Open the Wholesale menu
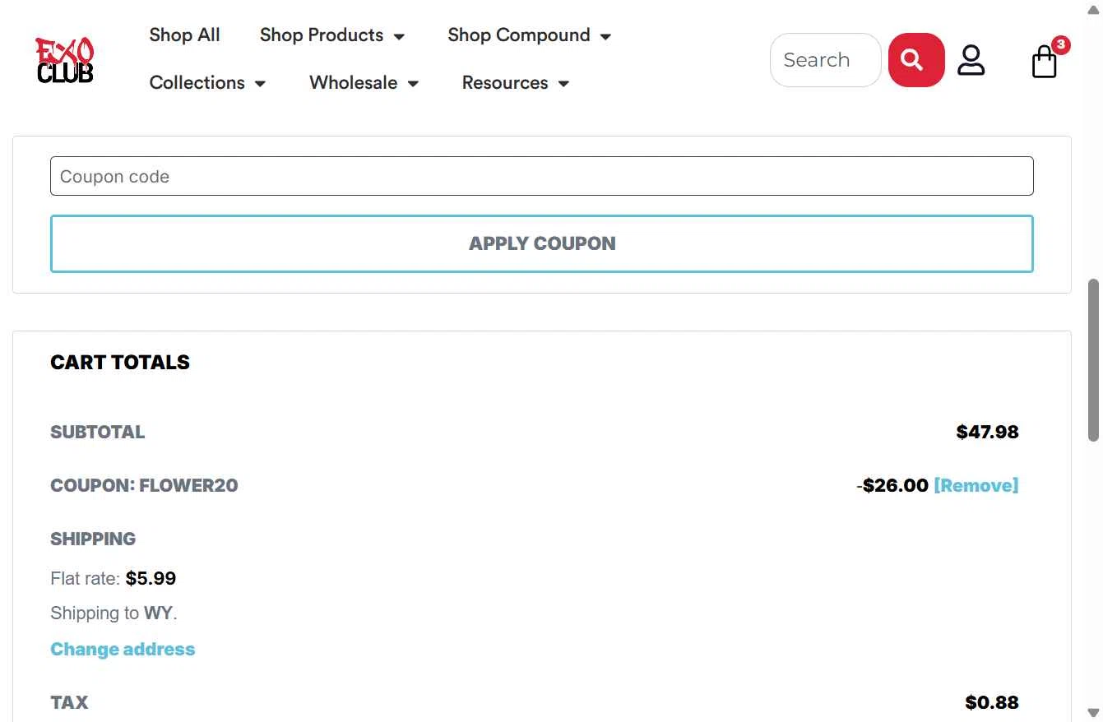This screenshot has width=1103, height=722. pos(364,82)
